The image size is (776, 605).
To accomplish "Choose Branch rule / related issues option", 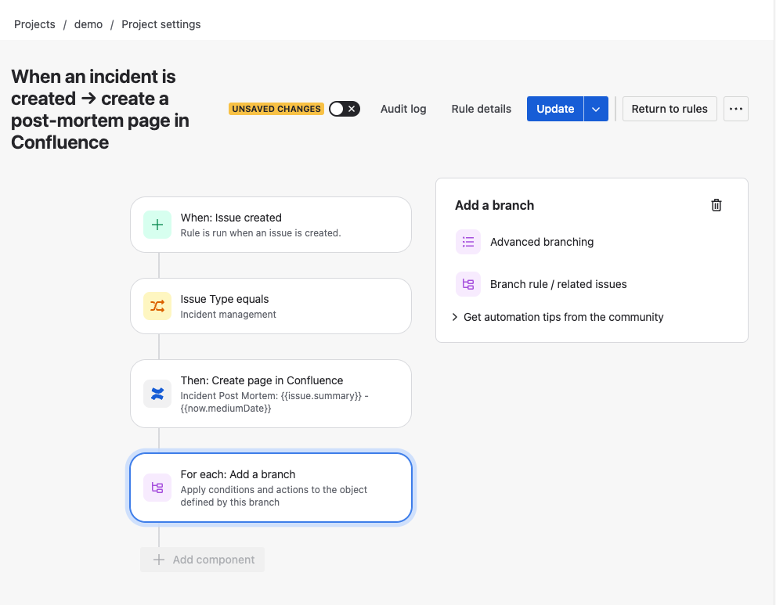I will tap(541, 284).
